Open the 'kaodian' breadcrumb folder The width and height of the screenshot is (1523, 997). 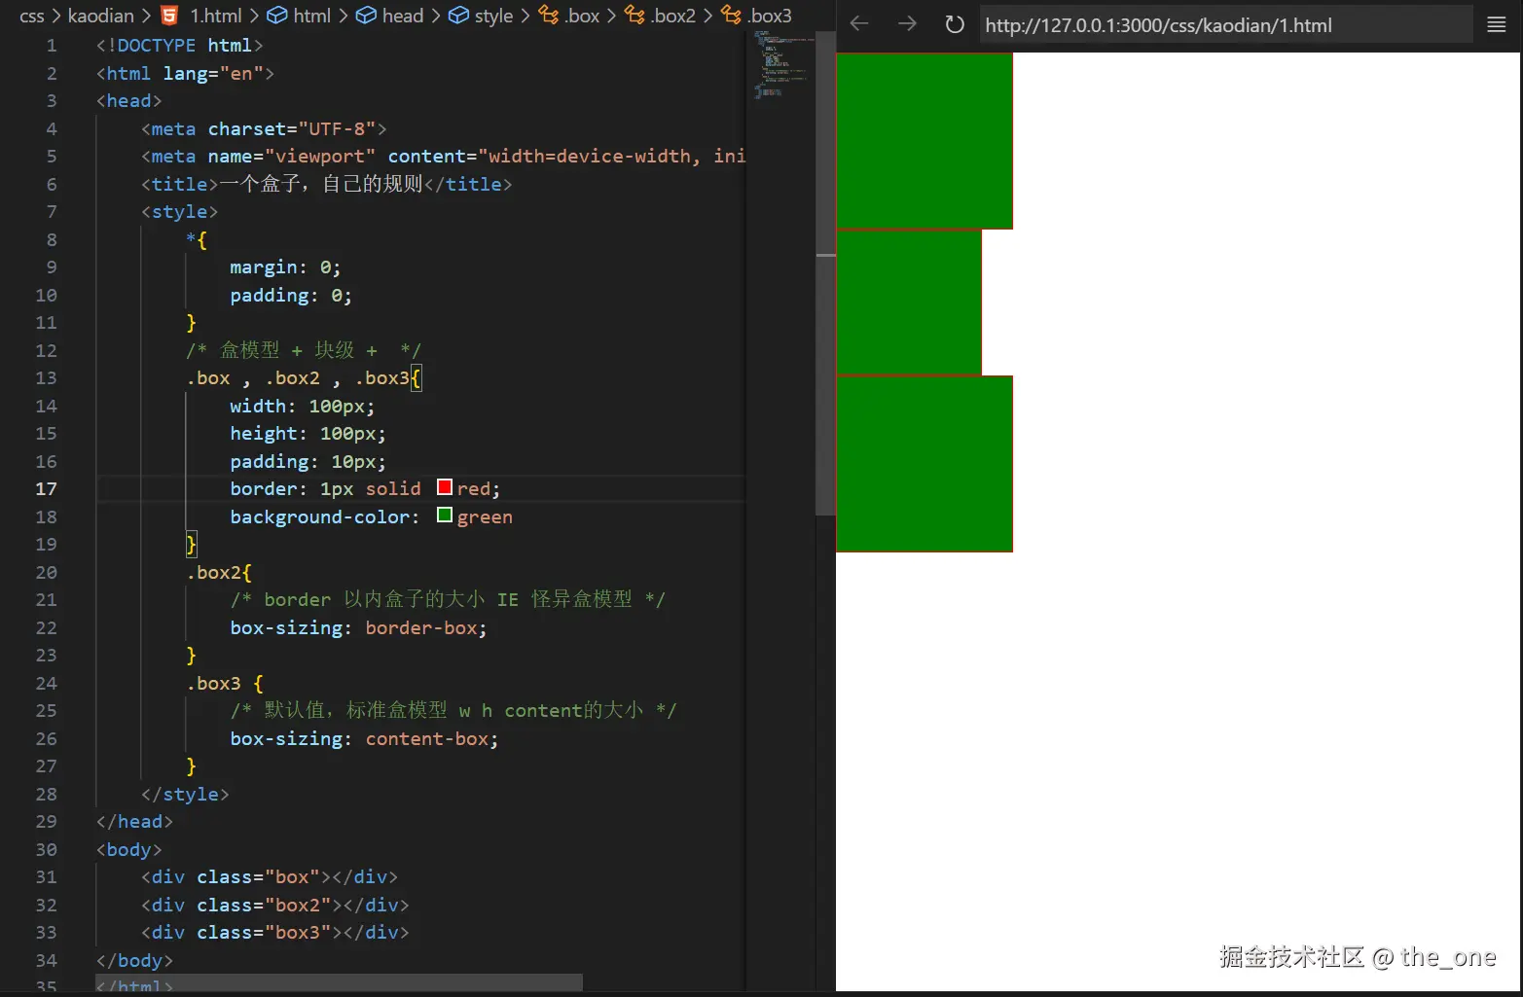point(100,16)
